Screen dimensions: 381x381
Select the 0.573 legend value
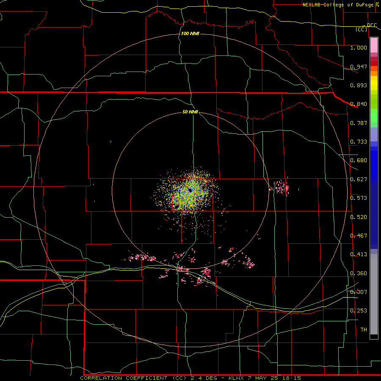(x=359, y=198)
